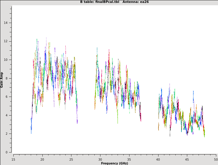Click the 35 tick label on frequency axis
218x165 pixels.
[x=129, y=159]
